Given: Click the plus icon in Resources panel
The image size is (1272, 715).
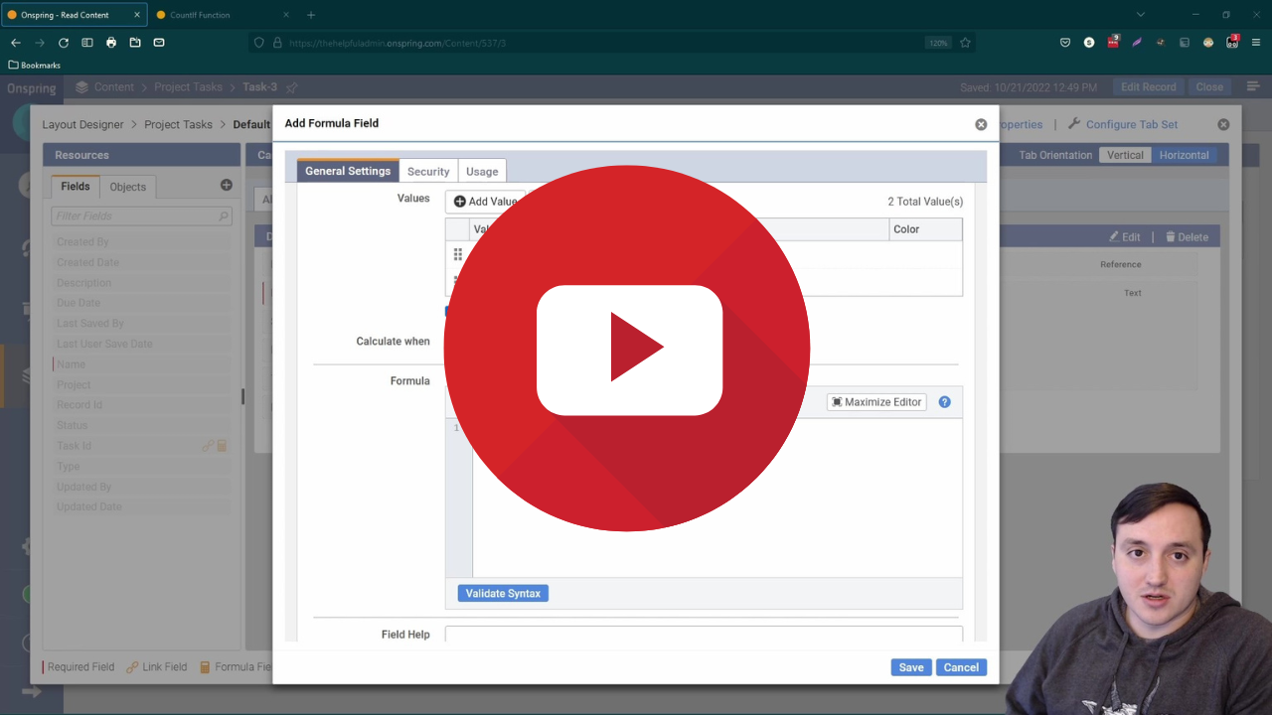Looking at the screenshot, I should (226, 183).
